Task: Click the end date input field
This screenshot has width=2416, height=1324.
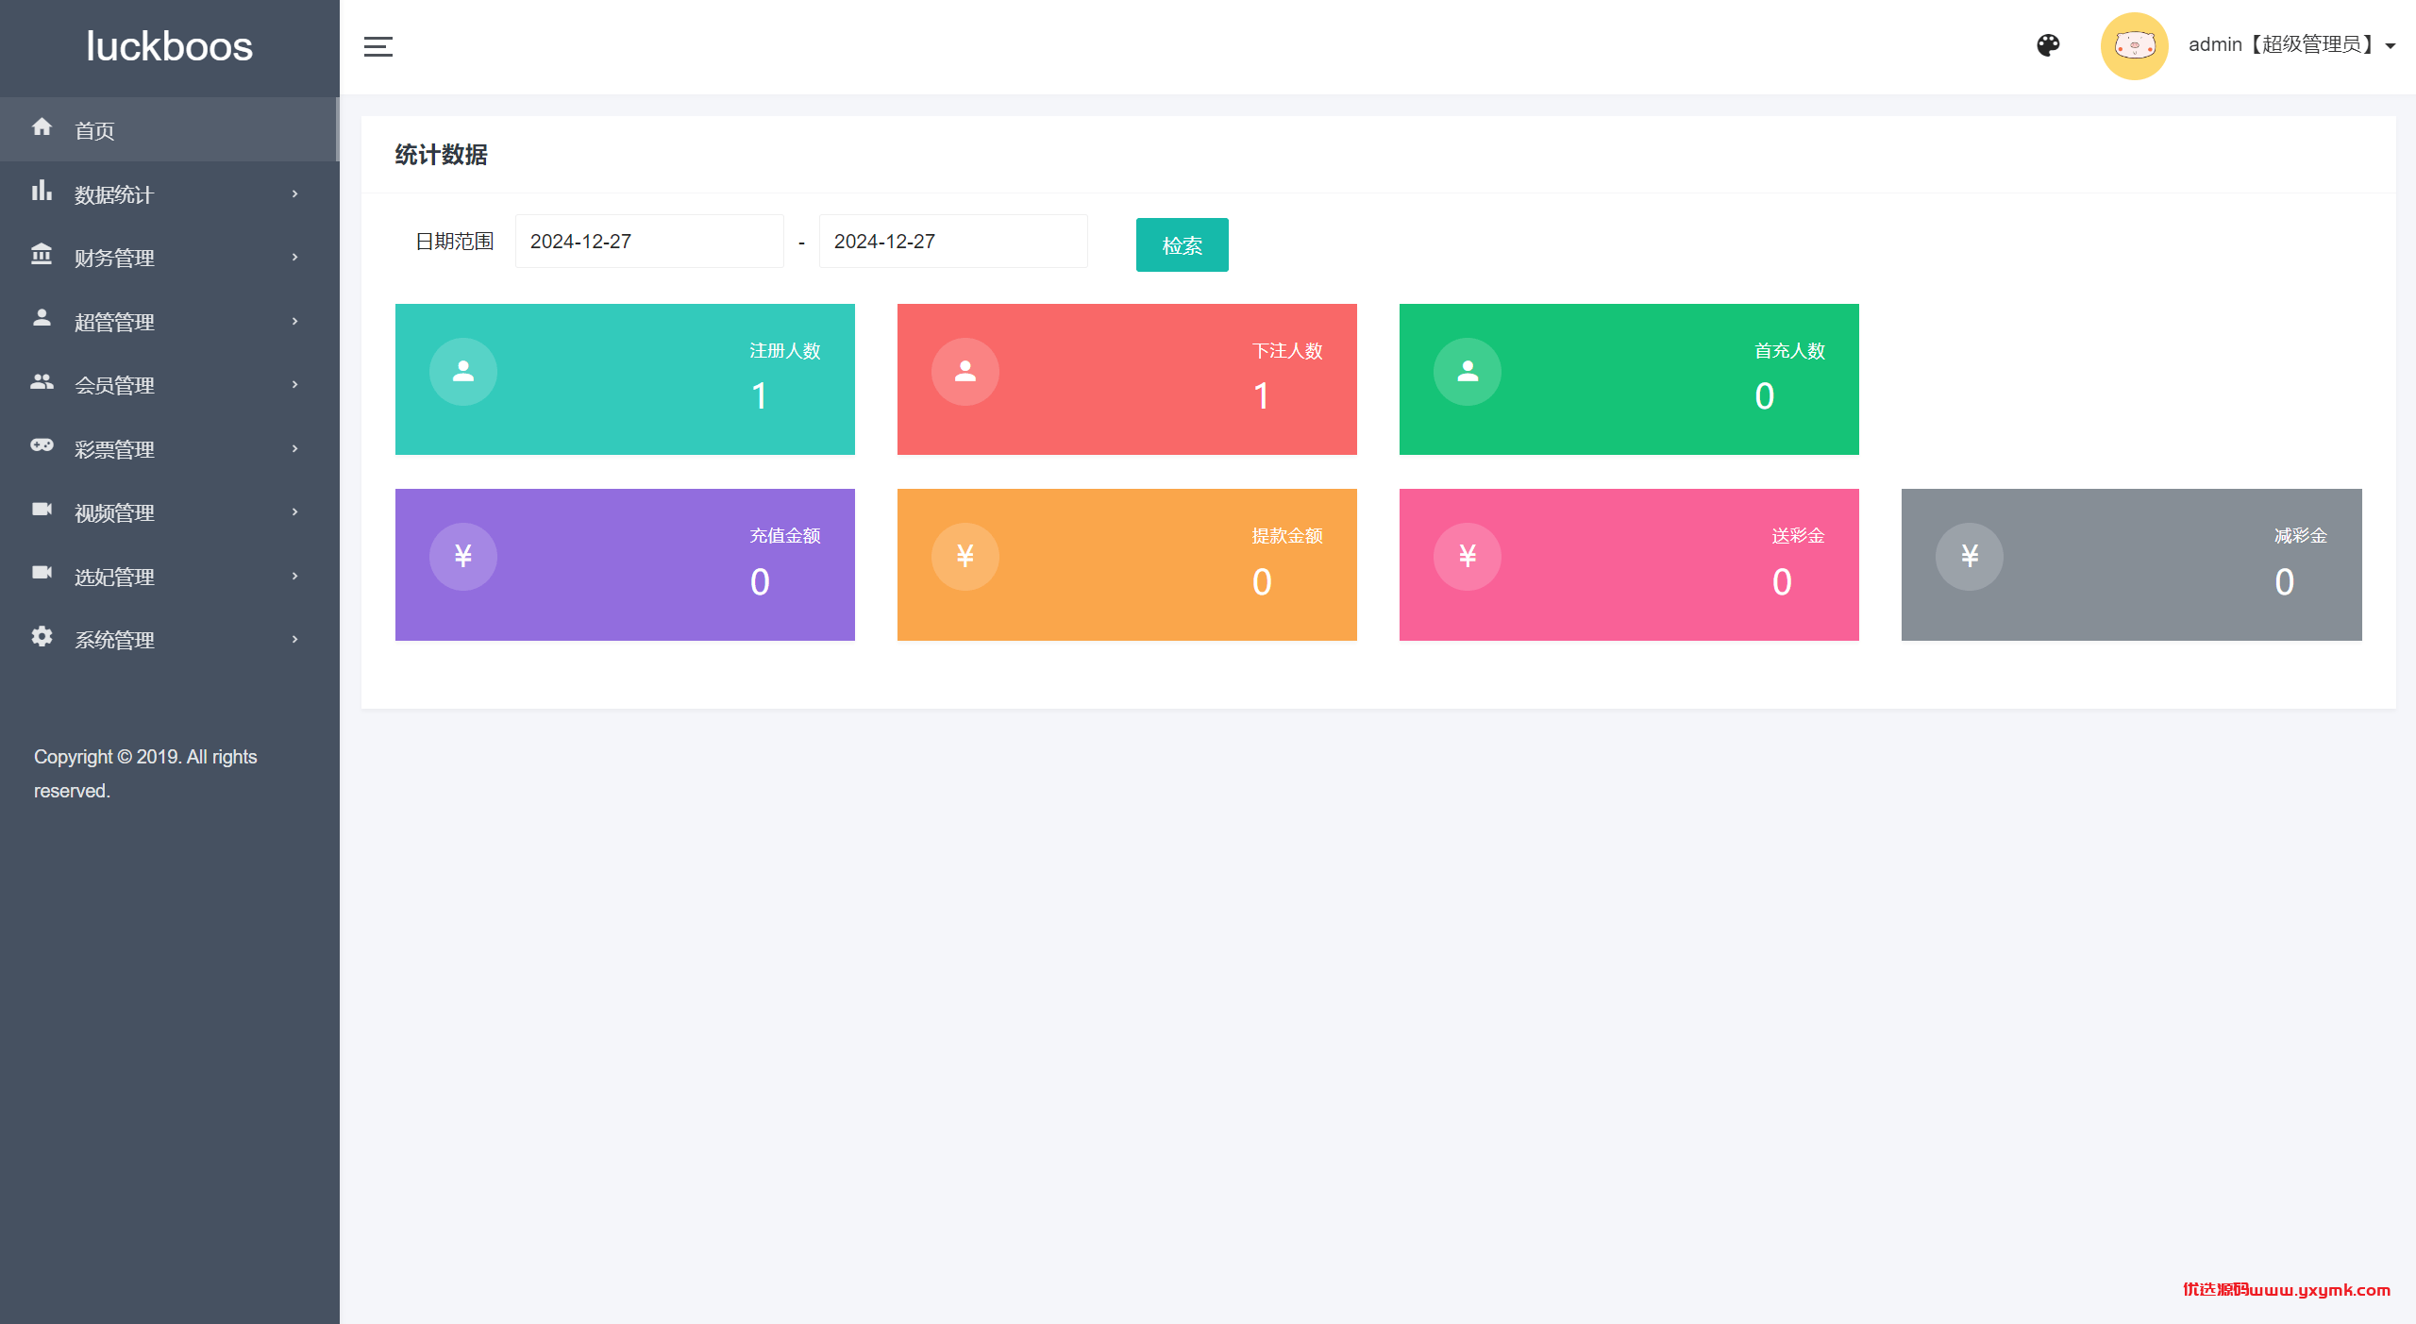Action: (x=953, y=242)
